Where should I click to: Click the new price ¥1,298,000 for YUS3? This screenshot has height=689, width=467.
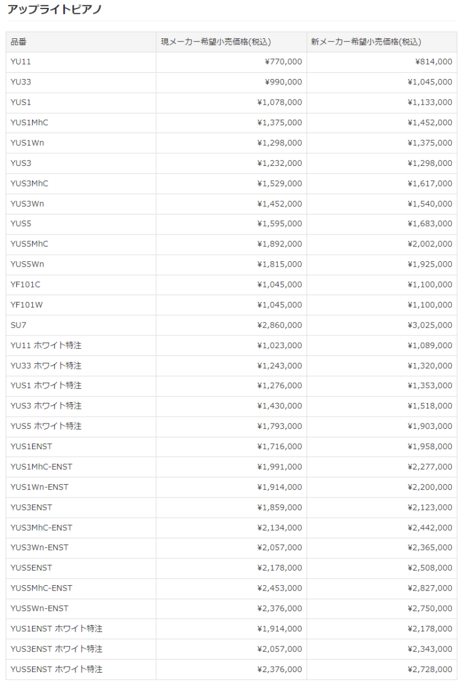click(x=430, y=163)
